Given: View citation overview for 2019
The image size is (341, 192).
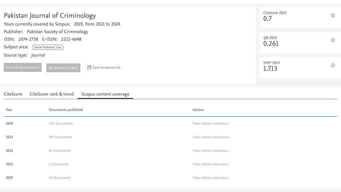Looking at the screenshot, I should coord(211,178).
